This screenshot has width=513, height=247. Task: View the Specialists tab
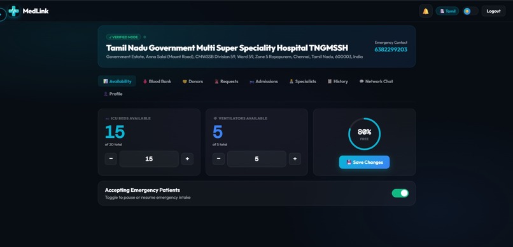point(302,81)
